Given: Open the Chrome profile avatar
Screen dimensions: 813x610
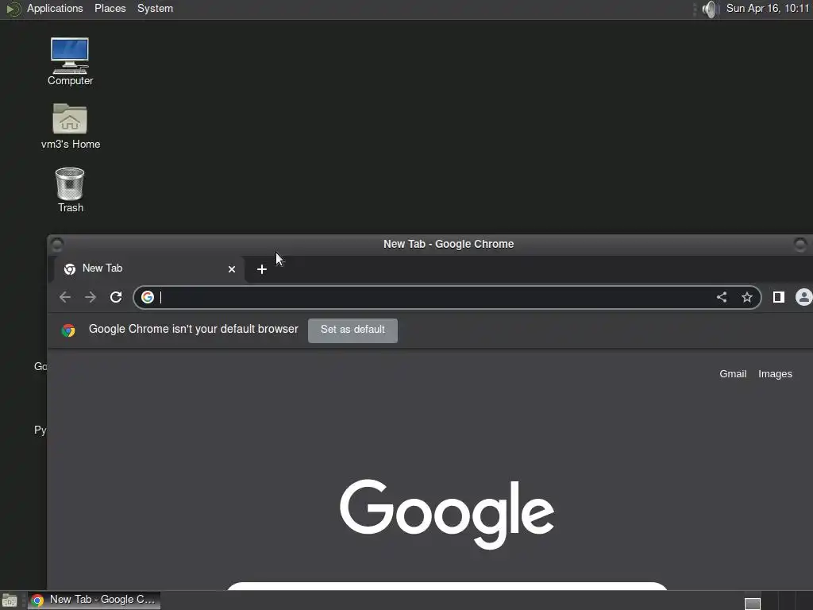Looking at the screenshot, I should (803, 297).
